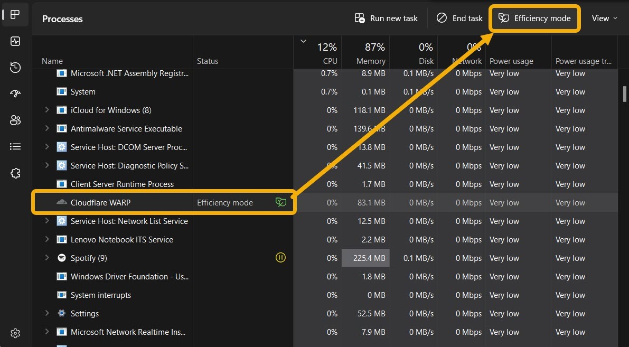Expand the iCloud for Windows (8) group

47,110
